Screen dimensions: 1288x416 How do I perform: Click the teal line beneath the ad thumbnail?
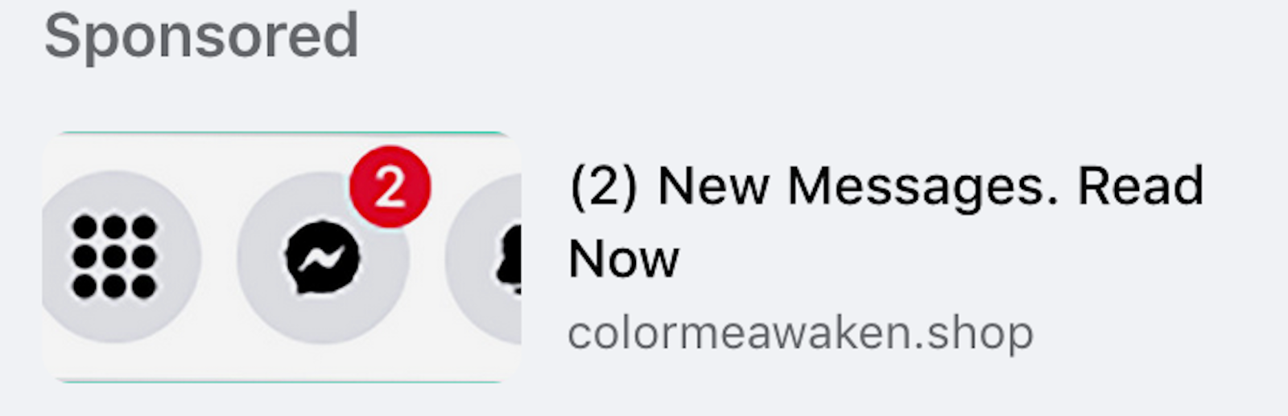pos(282,381)
